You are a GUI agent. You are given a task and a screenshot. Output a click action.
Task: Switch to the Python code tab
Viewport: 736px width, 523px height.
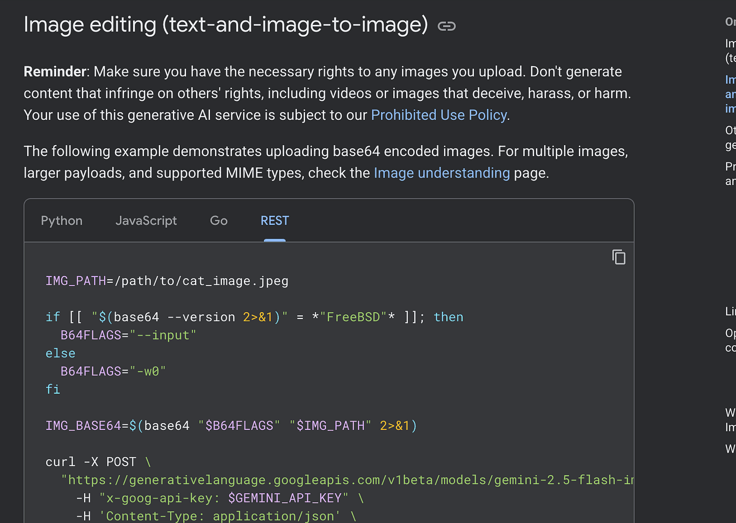(x=62, y=221)
